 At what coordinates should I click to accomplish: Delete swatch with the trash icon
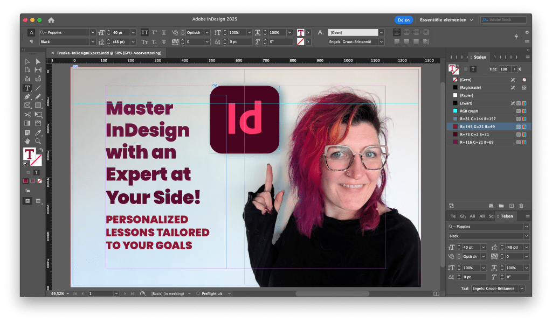point(521,206)
